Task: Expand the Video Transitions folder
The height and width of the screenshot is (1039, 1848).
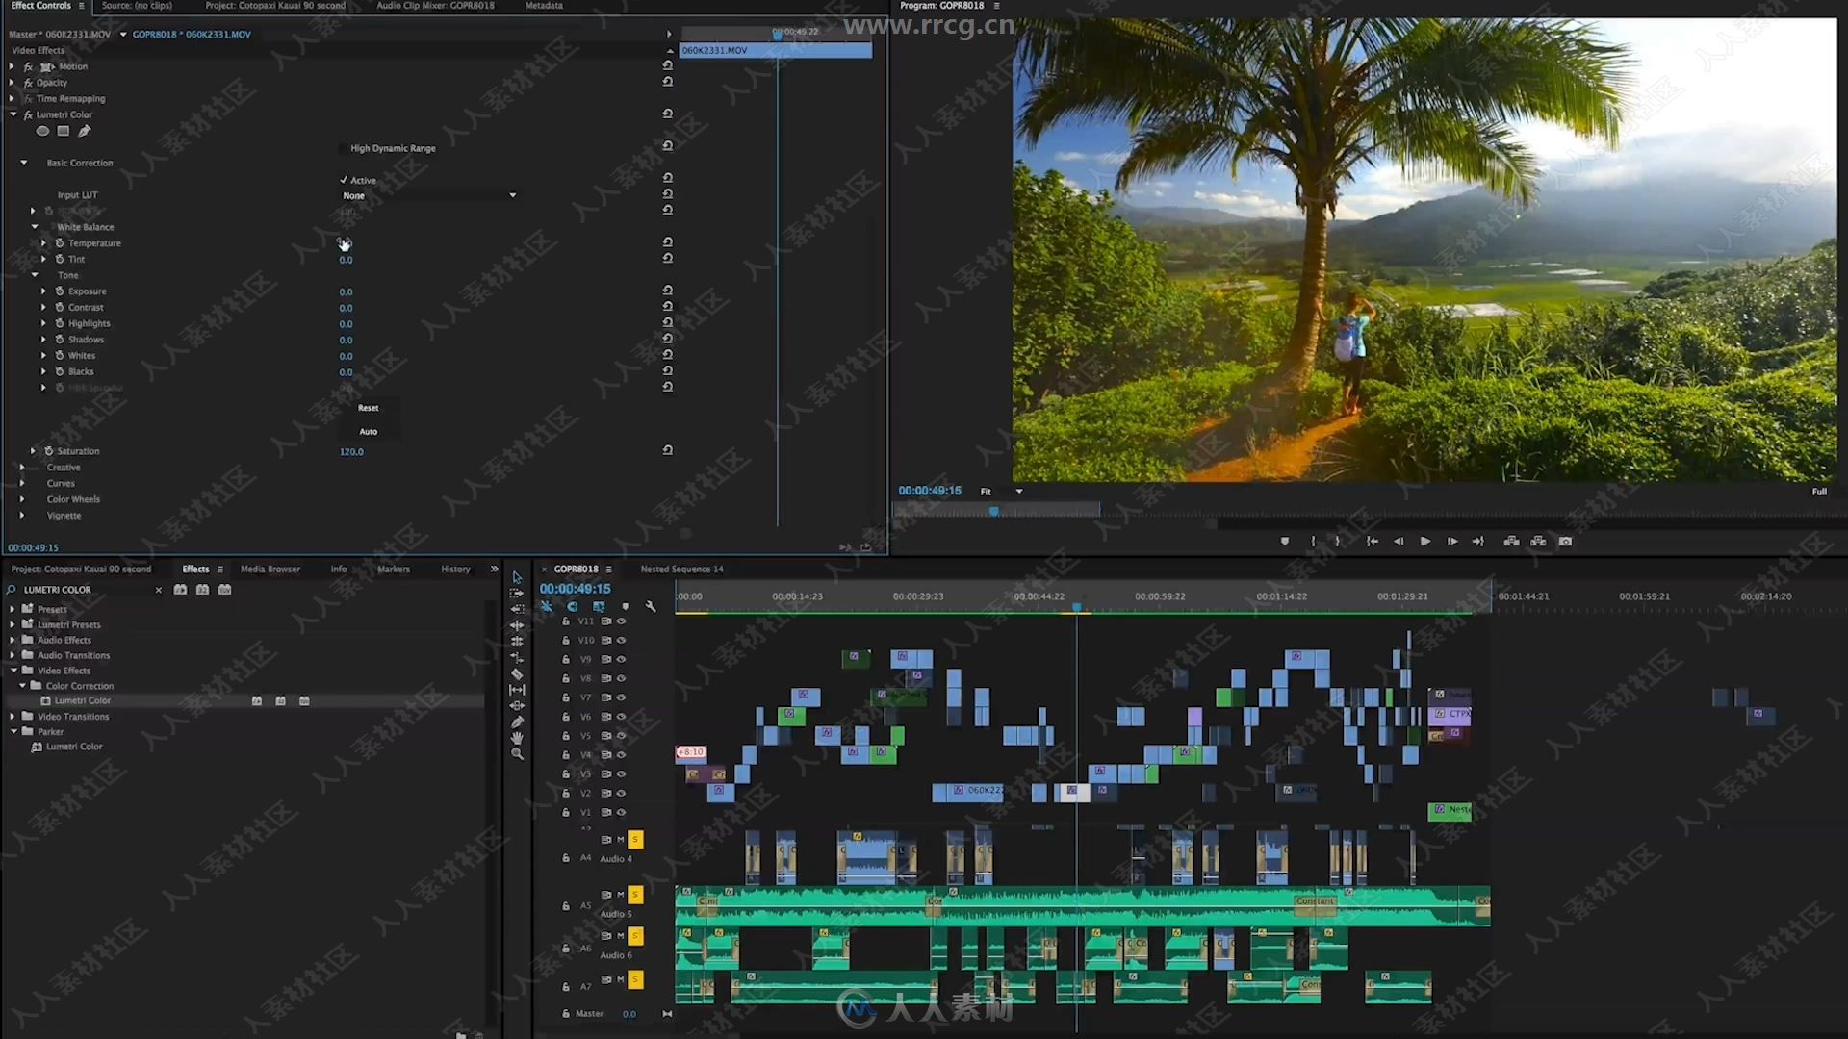Action: point(13,717)
